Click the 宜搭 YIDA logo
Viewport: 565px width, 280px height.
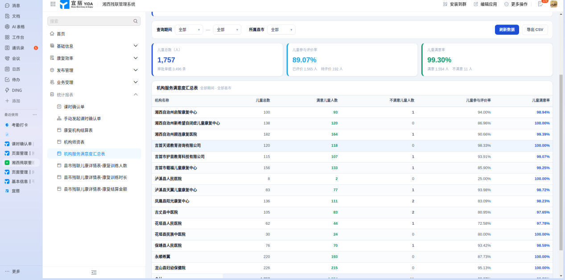[x=76, y=4]
